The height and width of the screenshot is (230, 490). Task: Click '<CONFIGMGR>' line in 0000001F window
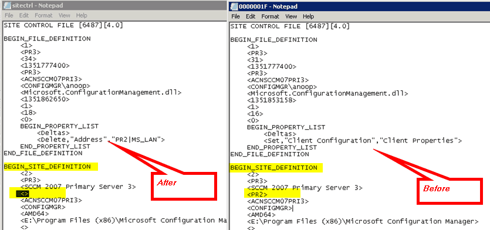coord(269,208)
